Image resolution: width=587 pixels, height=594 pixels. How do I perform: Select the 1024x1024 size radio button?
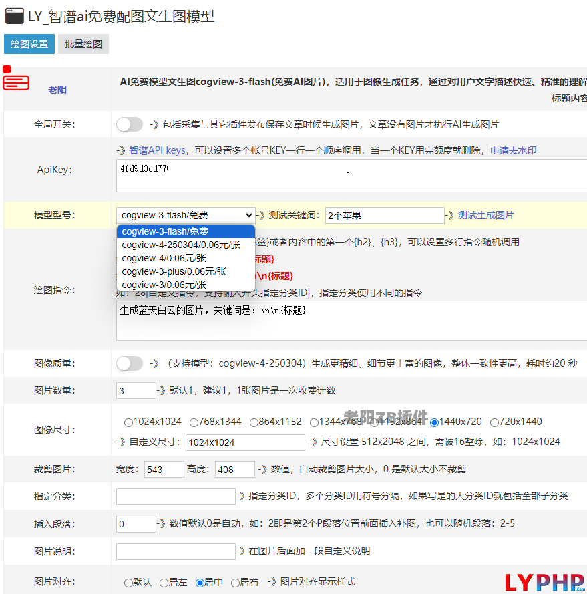[x=128, y=422]
